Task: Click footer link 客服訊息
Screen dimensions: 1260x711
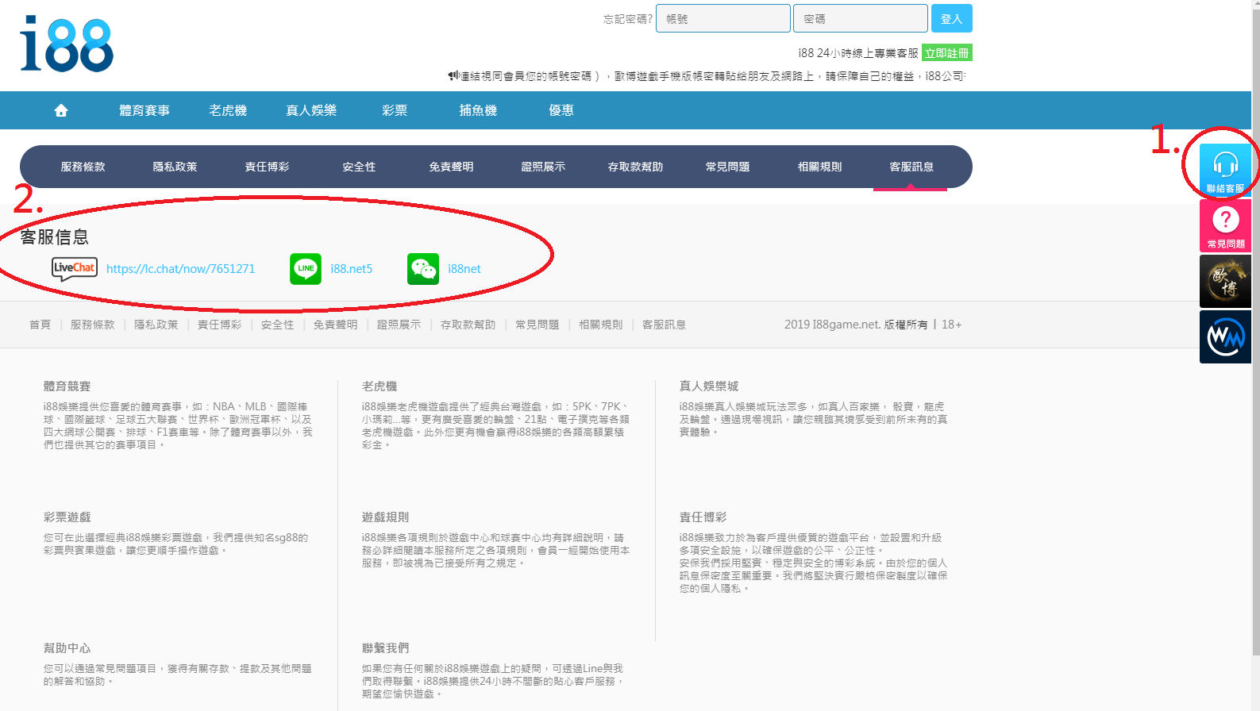Action: click(x=665, y=325)
